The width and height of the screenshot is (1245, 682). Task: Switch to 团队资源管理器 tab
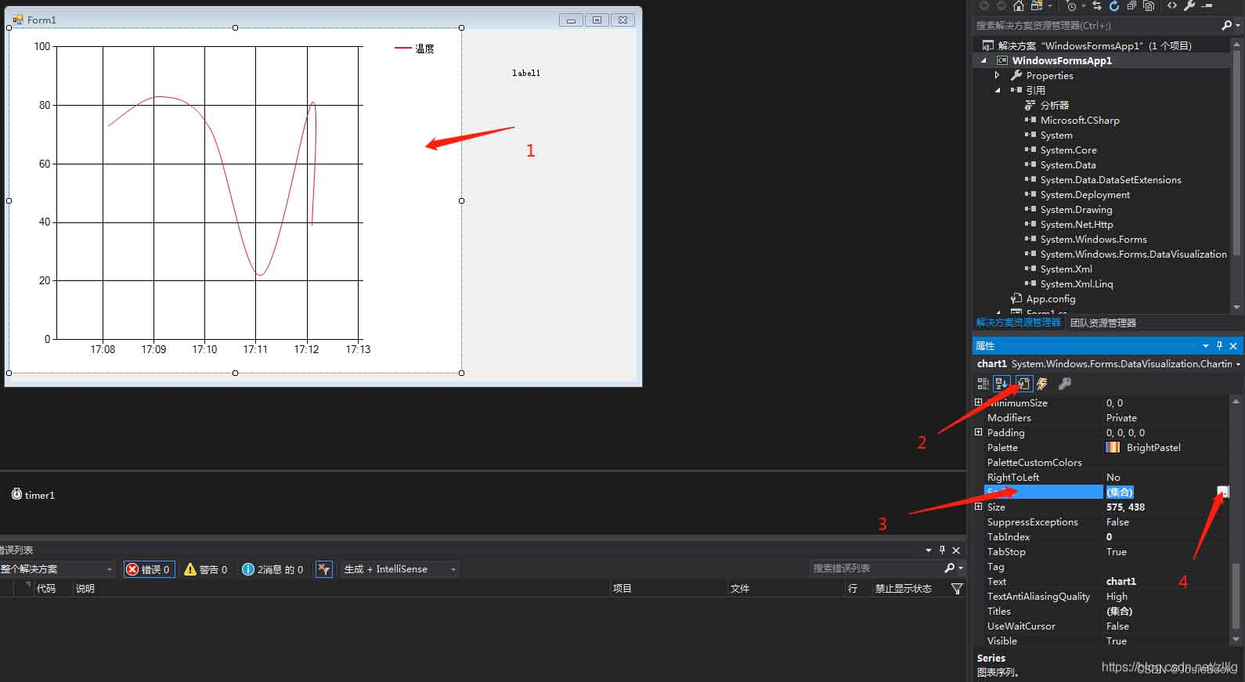click(1103, 323)
